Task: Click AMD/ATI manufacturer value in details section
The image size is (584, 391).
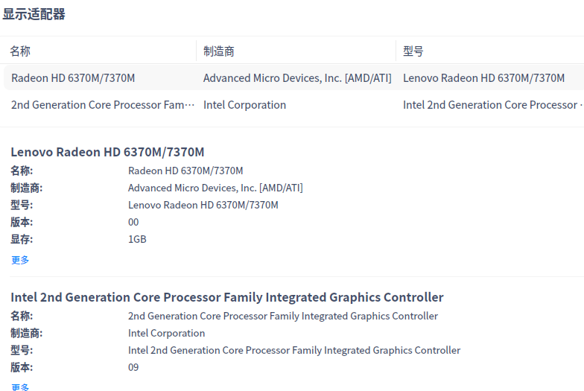Action: click(215, 188)
